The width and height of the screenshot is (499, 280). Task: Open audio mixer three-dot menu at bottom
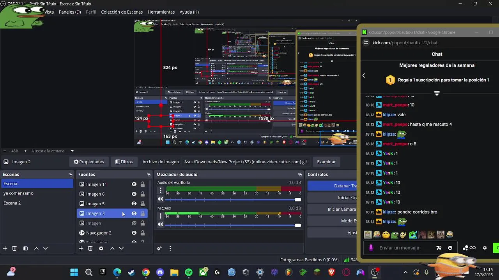pyautogui.click(x=170, y=248)
